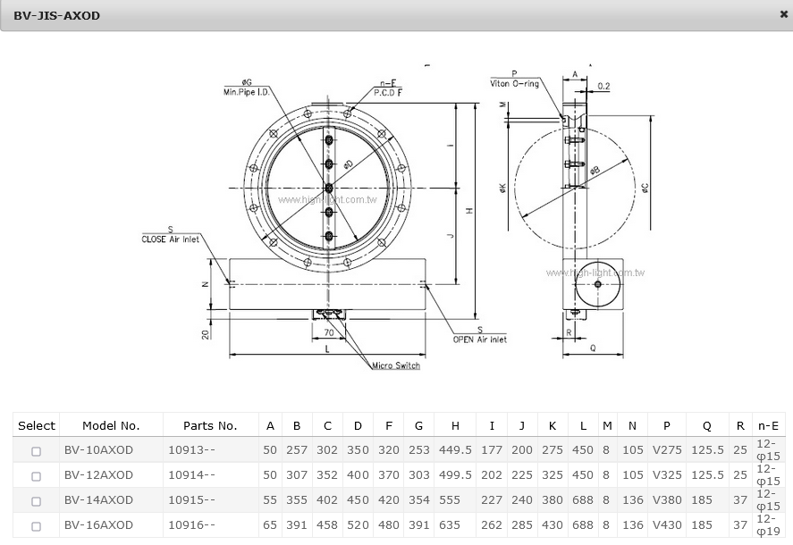
Task: Select the BV-14AXOD row checkbox
Action: (x=36, y=501)
